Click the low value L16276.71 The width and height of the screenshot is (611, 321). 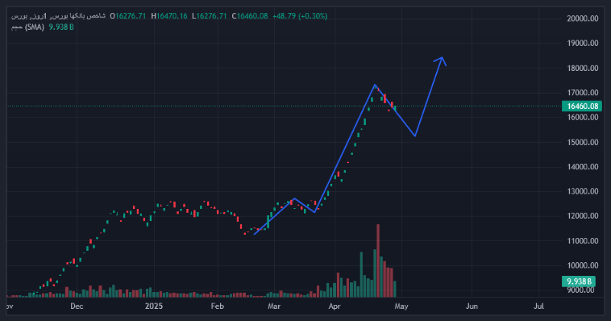point(209,16)
